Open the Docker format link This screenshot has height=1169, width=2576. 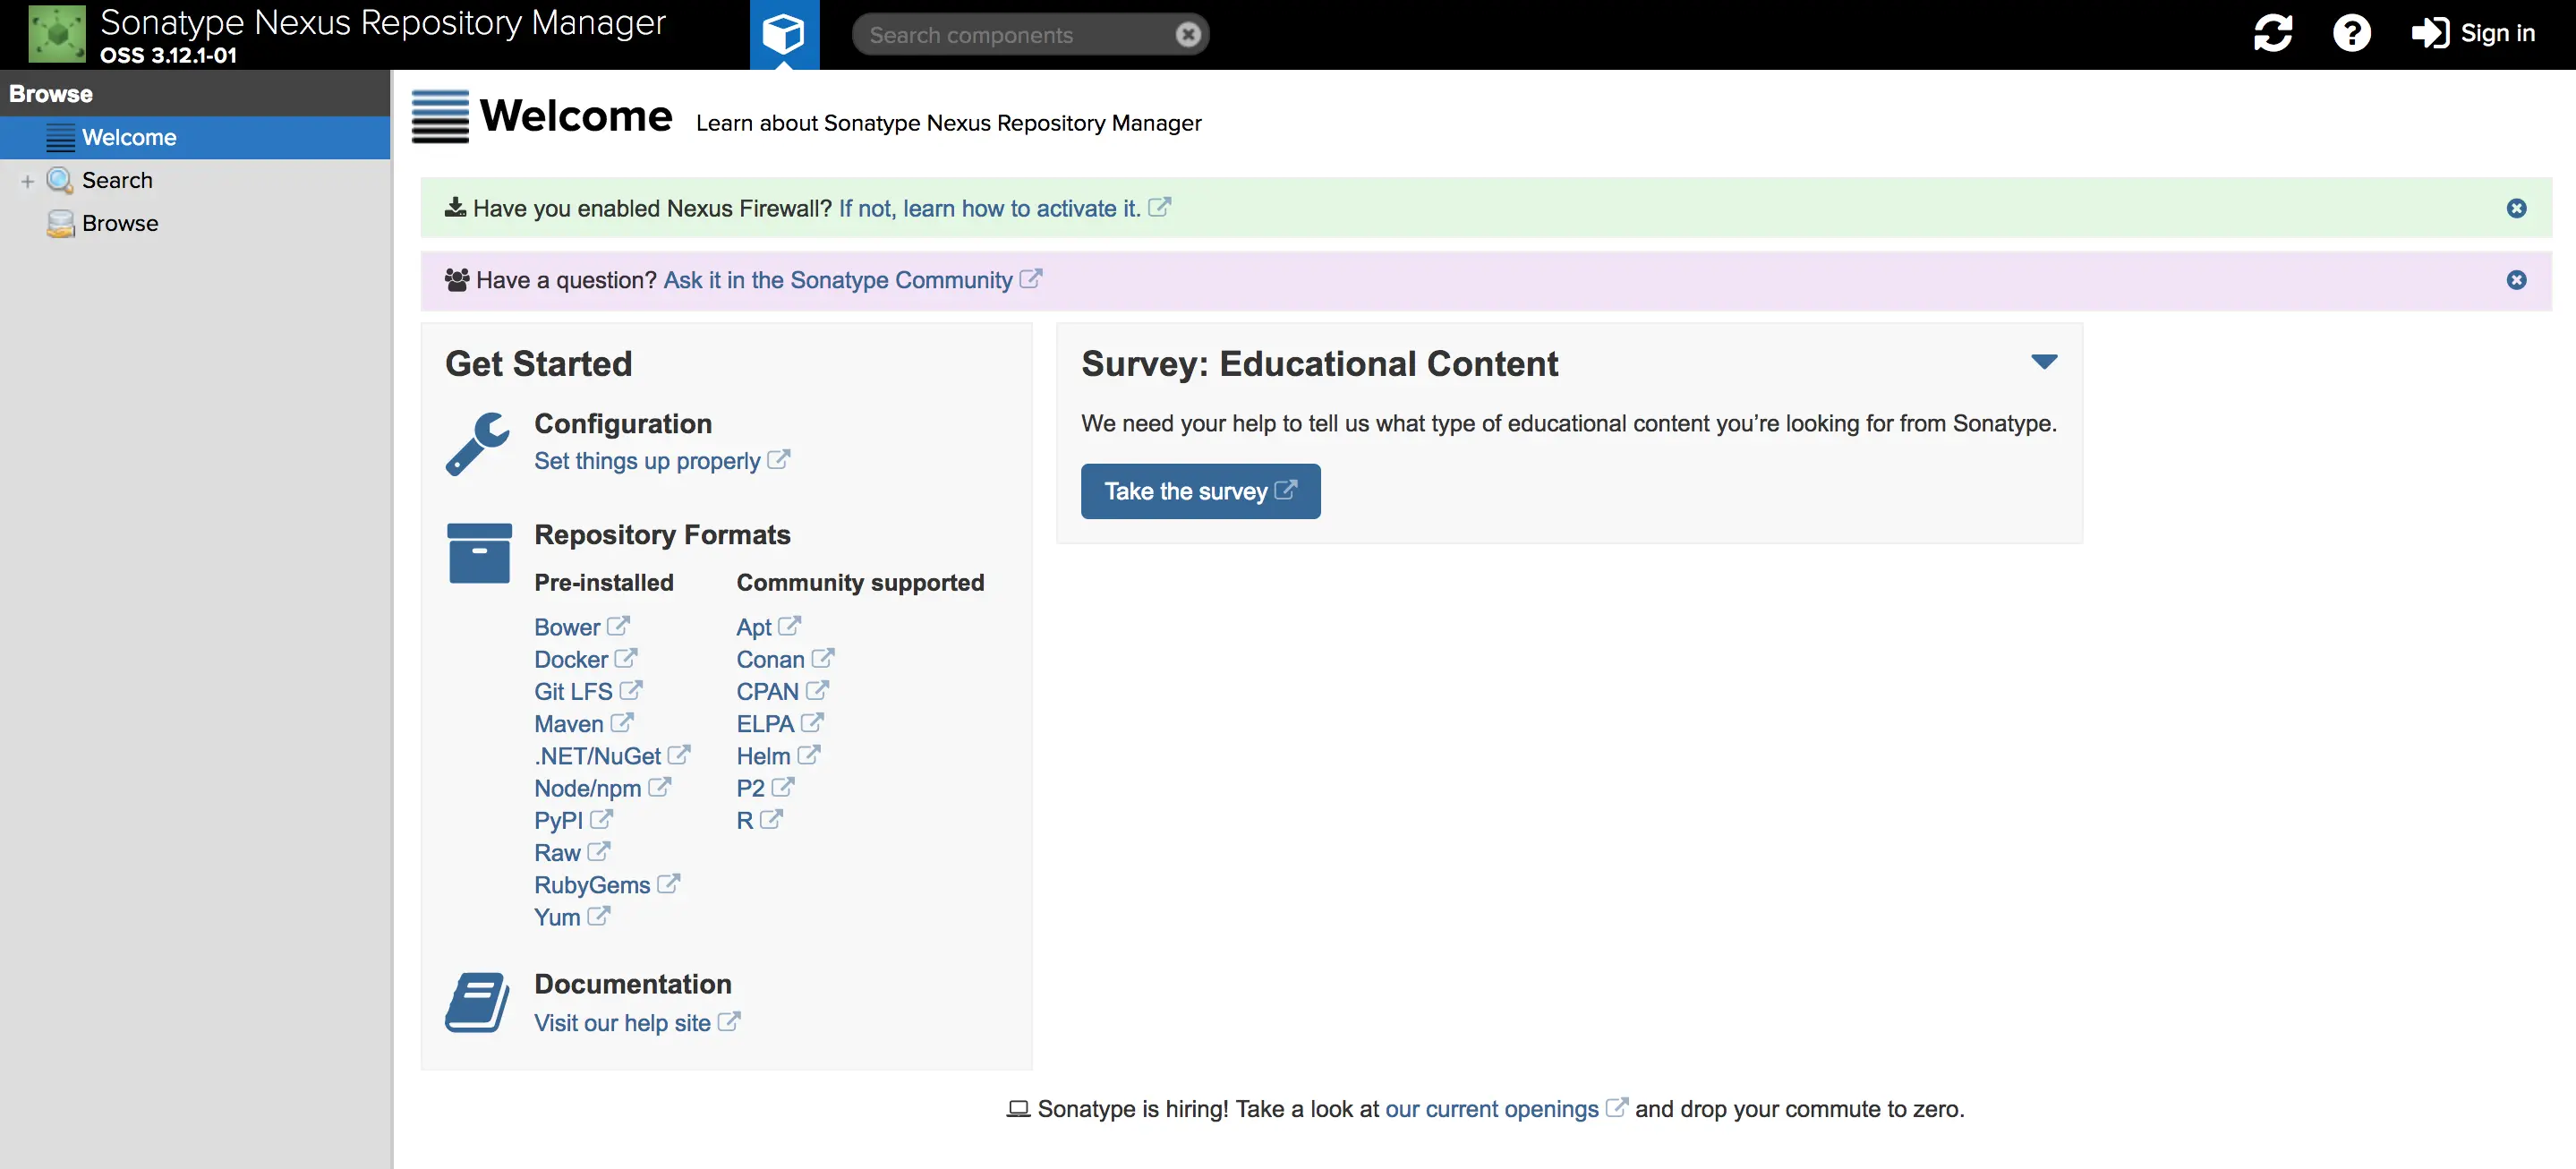[571, 659]
